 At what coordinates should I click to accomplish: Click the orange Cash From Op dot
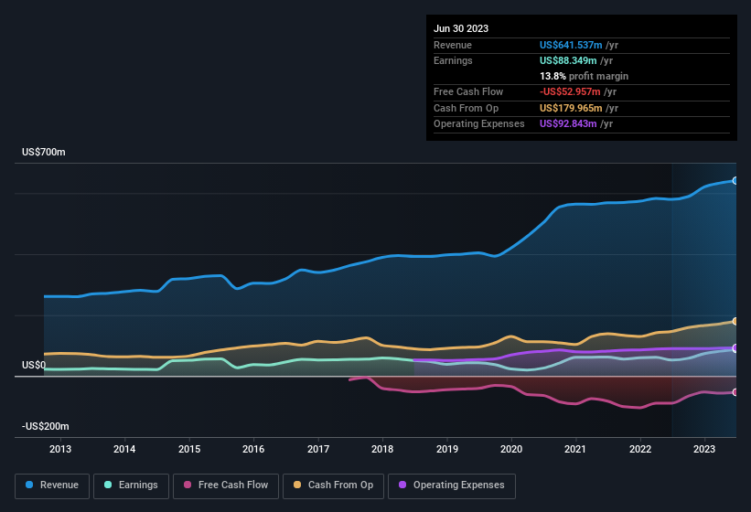pyautogui.click(x=297, y=485)
